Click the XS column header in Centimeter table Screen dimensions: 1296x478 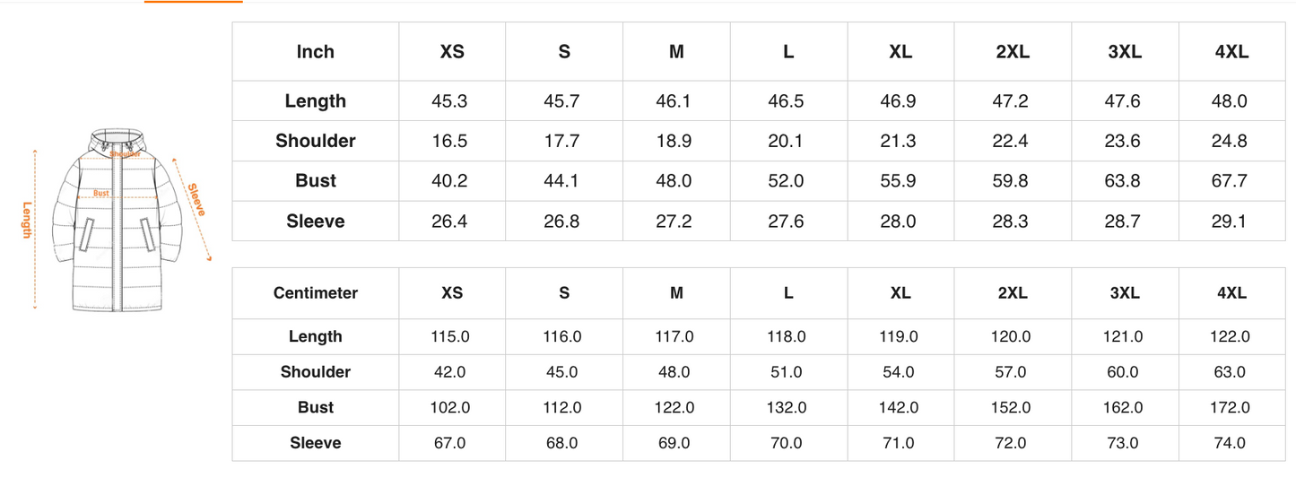tap(452, 293)
